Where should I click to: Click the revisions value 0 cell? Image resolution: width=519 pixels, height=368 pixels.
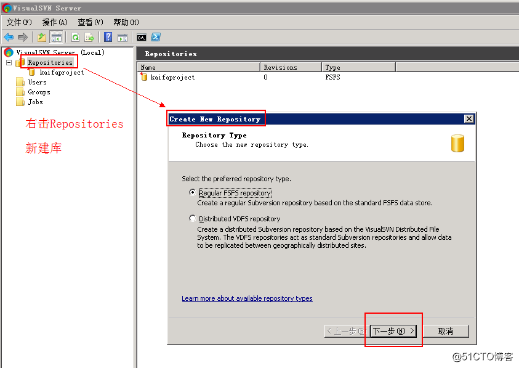265,77
